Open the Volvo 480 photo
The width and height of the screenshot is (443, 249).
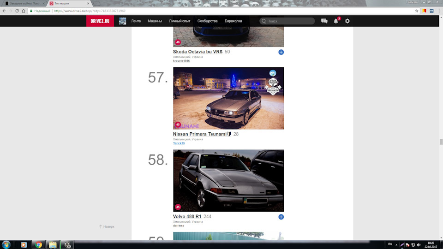pos(228,181)
